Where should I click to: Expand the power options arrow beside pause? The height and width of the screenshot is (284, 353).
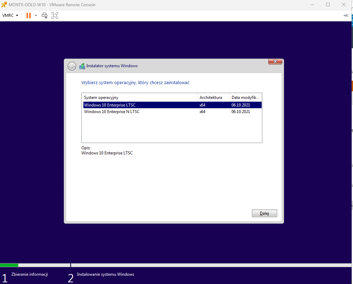[36, 16]
